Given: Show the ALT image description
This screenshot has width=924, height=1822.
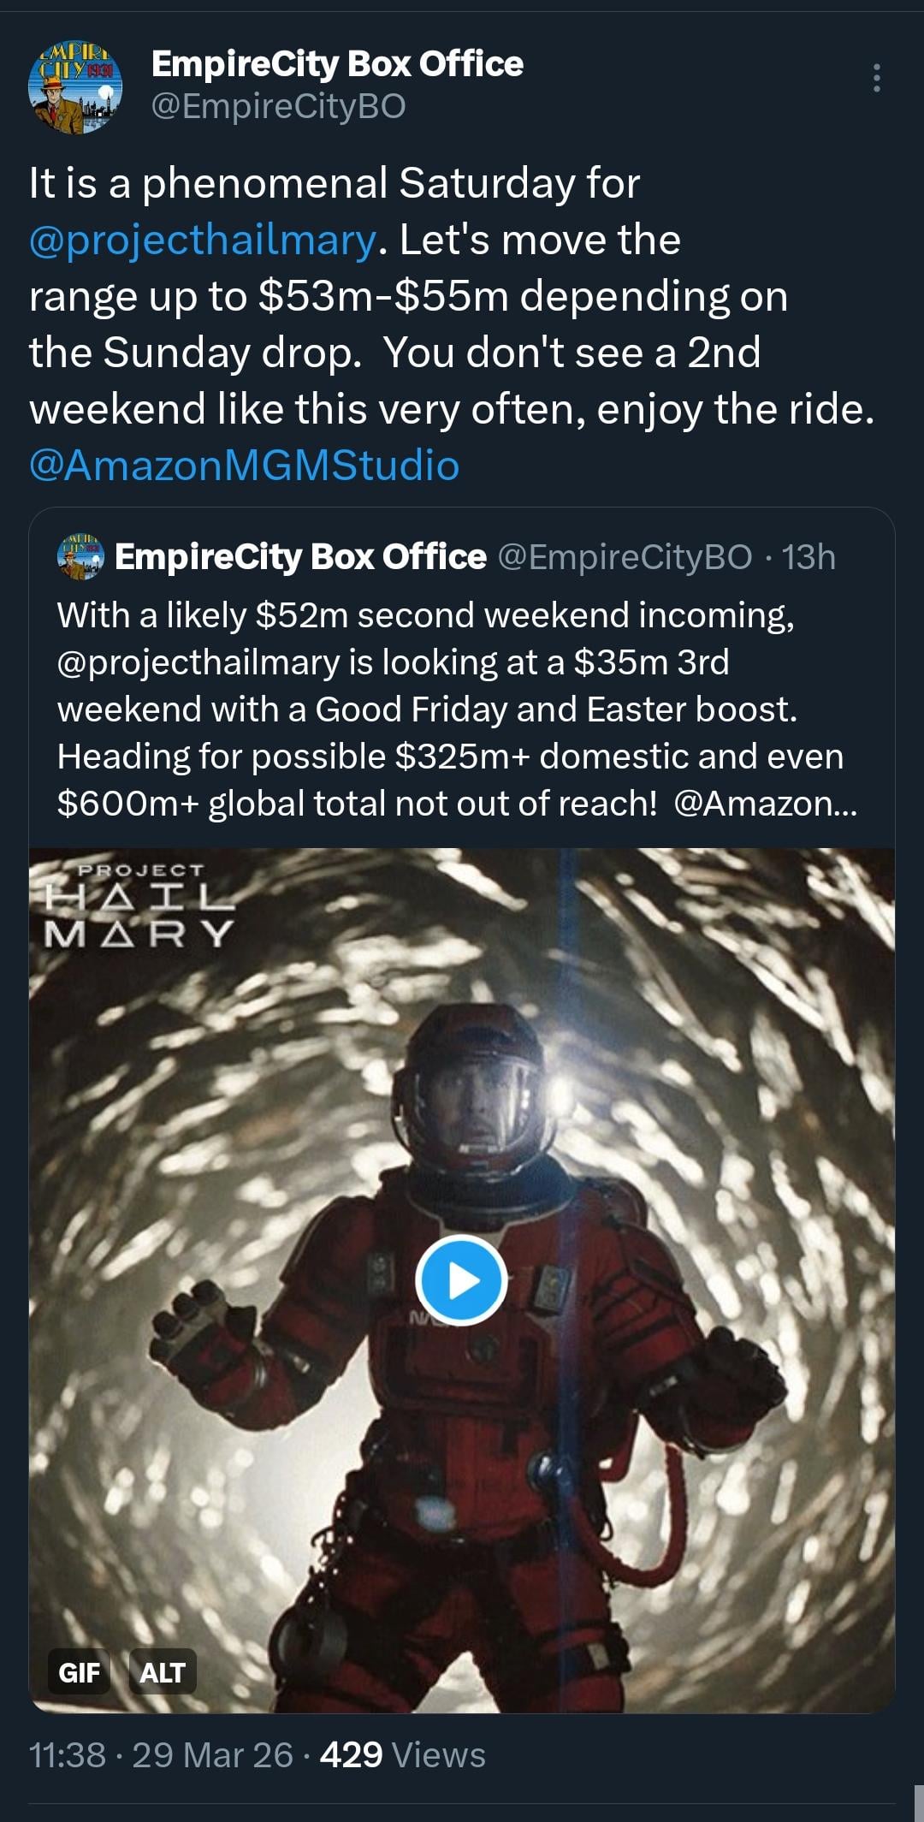Looking at the screenshot, I should tap(163, 1671).
